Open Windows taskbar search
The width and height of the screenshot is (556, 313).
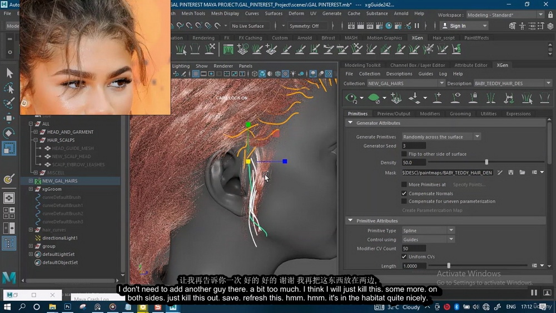tap(22, 307)
